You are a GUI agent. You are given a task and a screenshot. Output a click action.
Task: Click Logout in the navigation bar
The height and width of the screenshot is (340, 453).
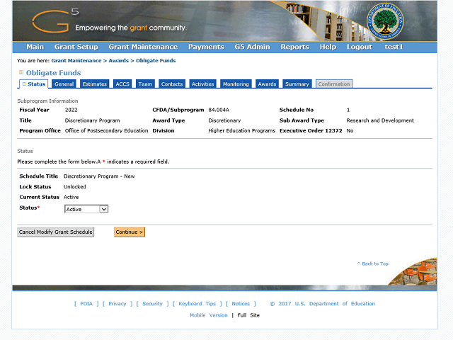(360, 47)
